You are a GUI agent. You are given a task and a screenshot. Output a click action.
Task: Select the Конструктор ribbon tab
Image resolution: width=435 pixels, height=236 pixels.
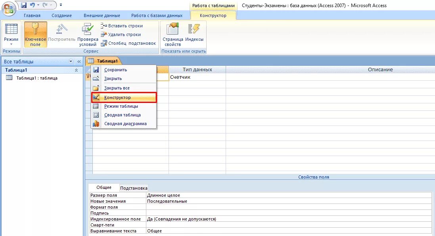(x=213, y=15)
